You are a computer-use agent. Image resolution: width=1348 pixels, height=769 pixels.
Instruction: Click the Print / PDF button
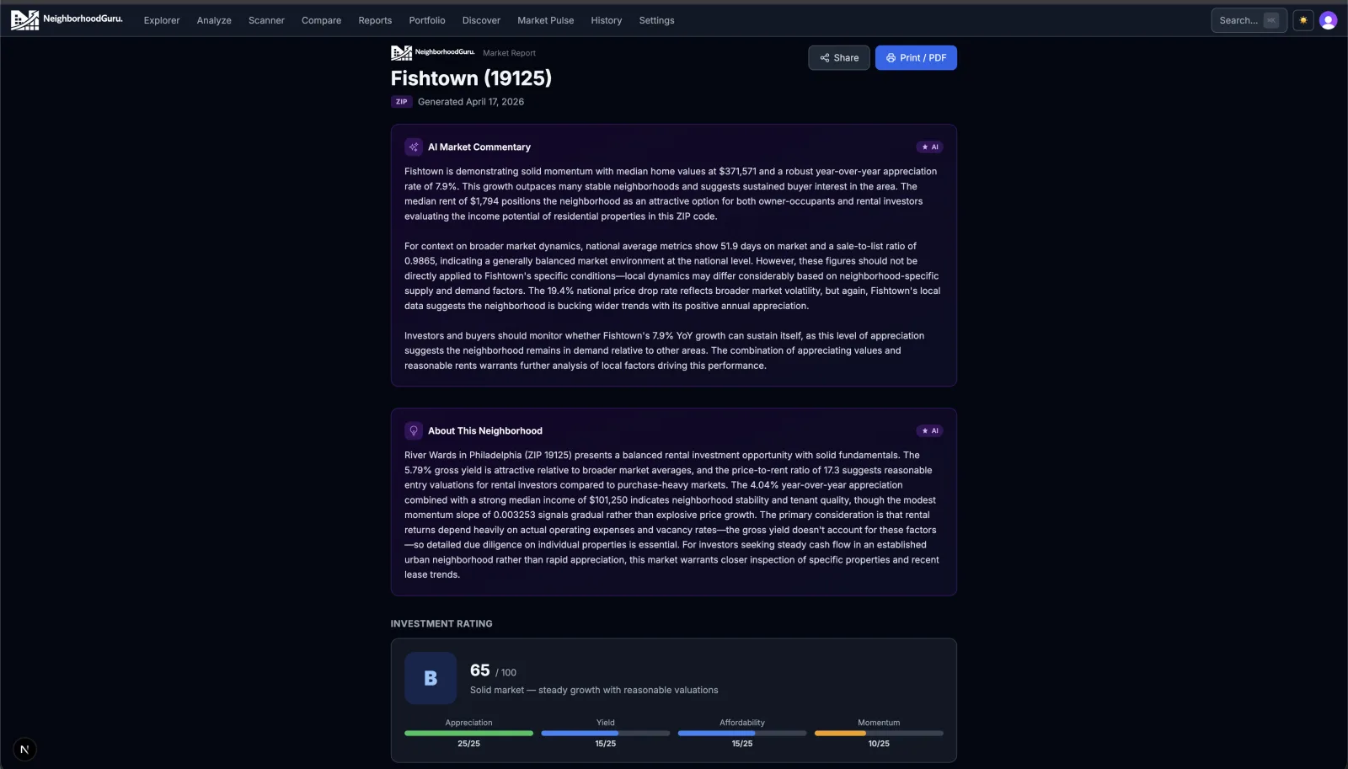[x=917, y=57]
